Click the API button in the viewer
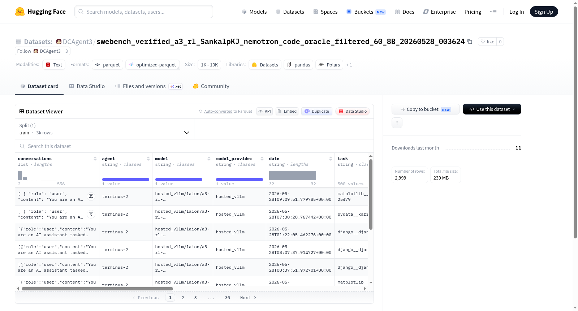This screenshot has width=578, height=311. [264, 111]
